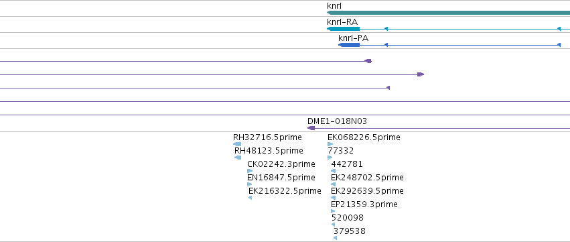Click the CK02242.3prime EST label
Image resolution: width=570 pixels, height=242 pixels.
[x=281, y=164]
